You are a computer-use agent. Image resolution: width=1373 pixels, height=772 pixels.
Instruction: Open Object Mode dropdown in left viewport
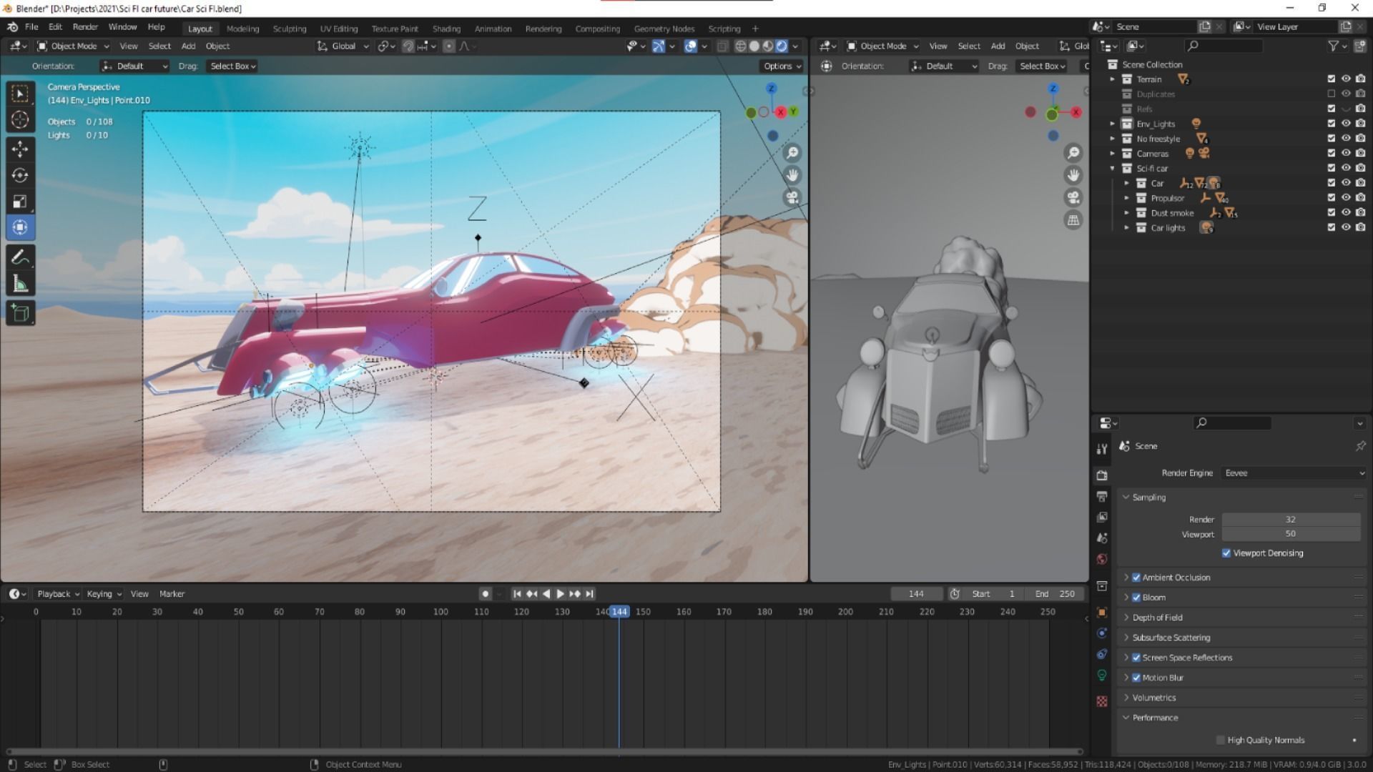pos(74,46)
